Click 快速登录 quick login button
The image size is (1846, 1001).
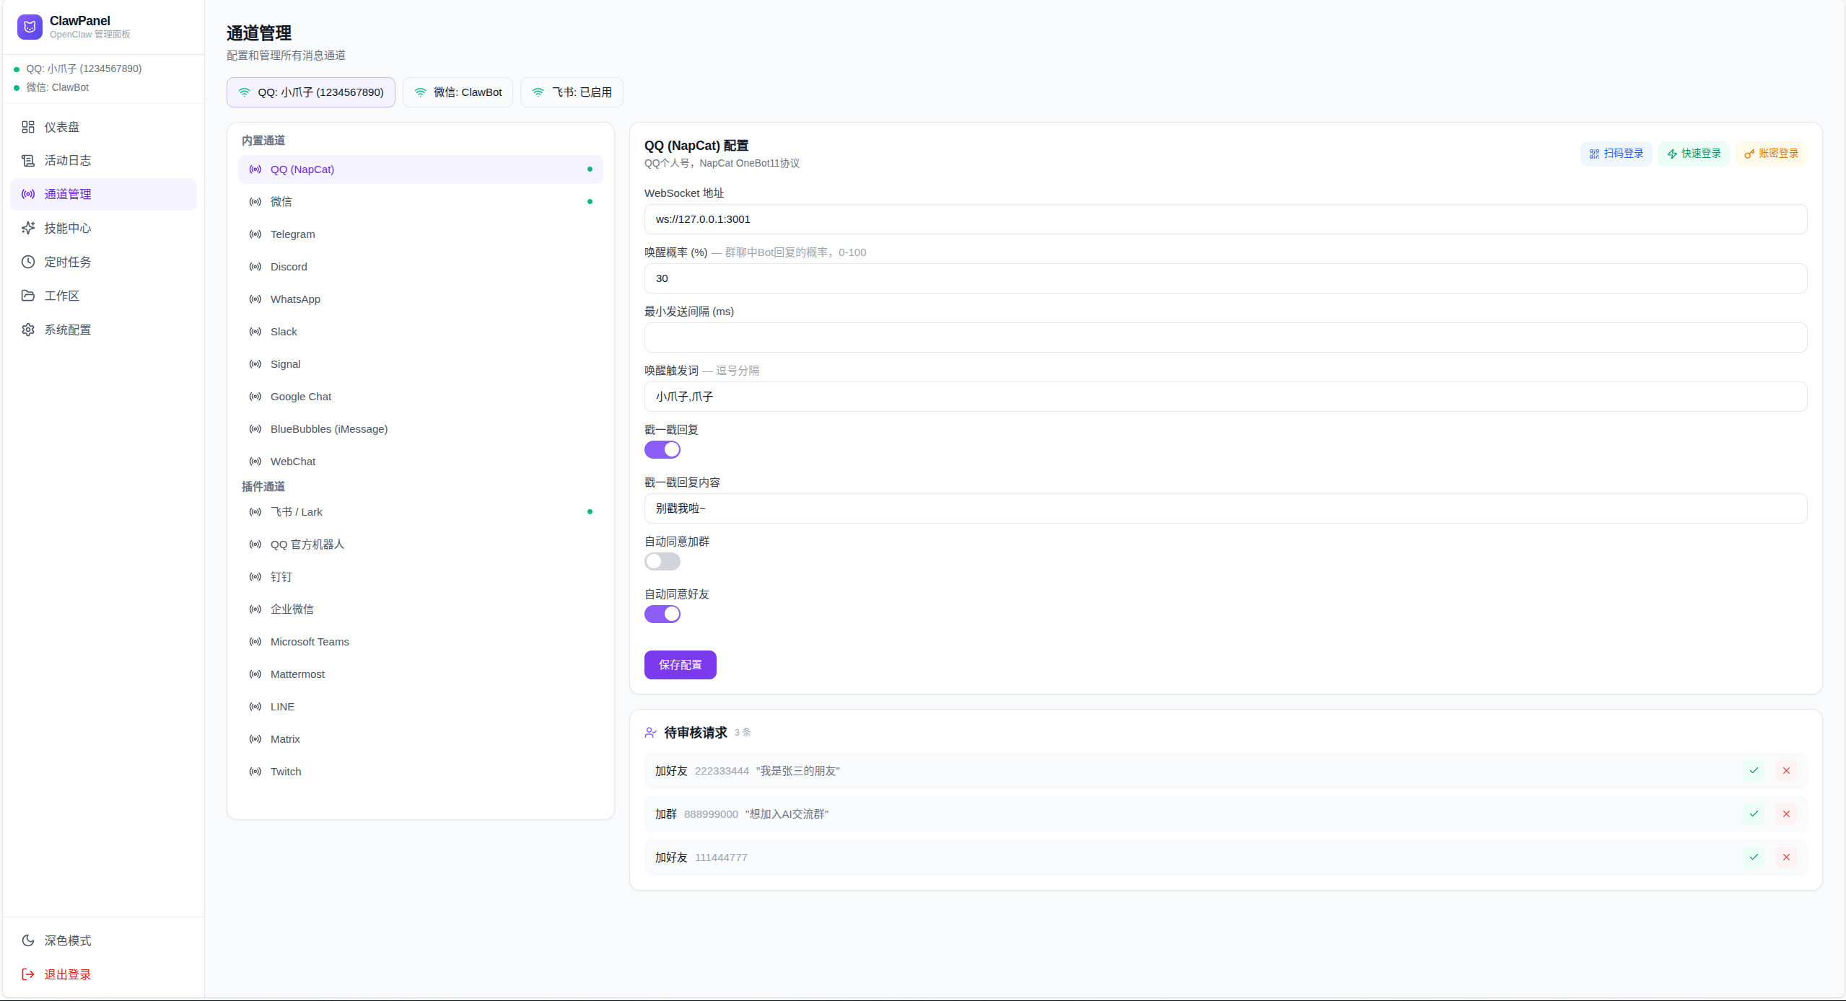pos(1693,154)
